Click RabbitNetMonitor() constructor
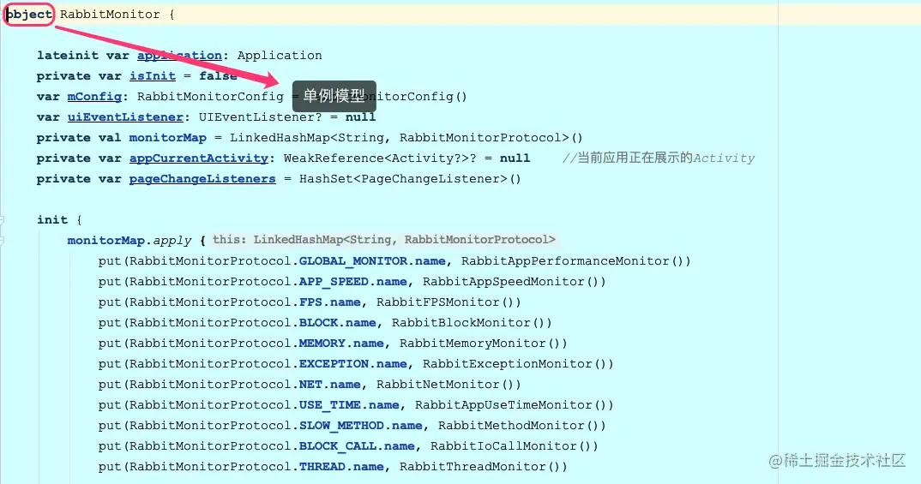The image size is (921, 484). coord(448,384)
